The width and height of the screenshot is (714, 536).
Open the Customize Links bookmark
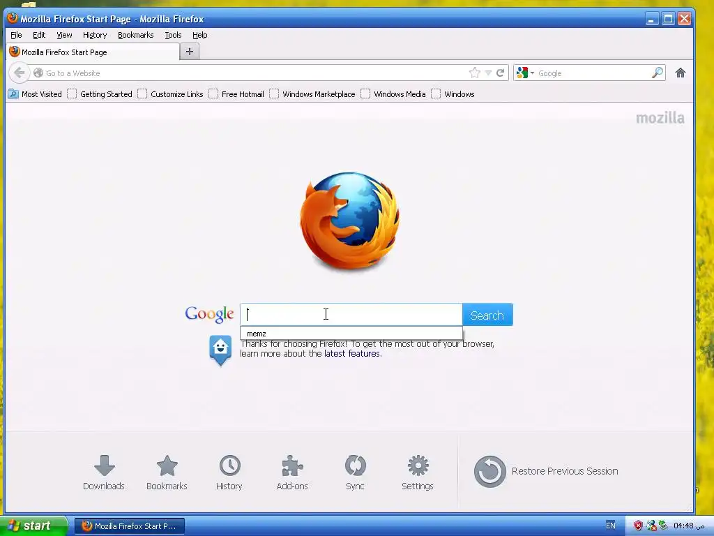pos(171,94)
